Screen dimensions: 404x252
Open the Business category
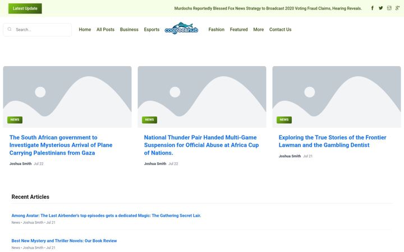[129, 30]
